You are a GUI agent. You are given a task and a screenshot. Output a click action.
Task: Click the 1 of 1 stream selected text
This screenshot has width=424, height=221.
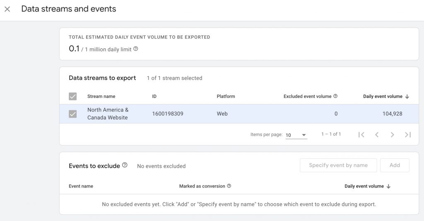click(x=174, y=78)
